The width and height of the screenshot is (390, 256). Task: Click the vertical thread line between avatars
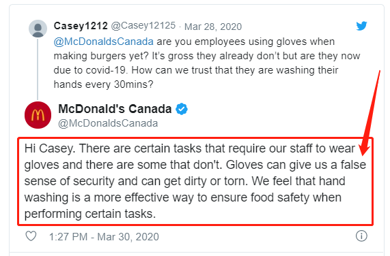click(x=38, y=69)
